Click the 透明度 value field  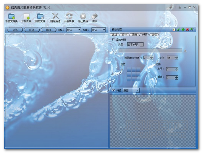(x=147, y=58)
